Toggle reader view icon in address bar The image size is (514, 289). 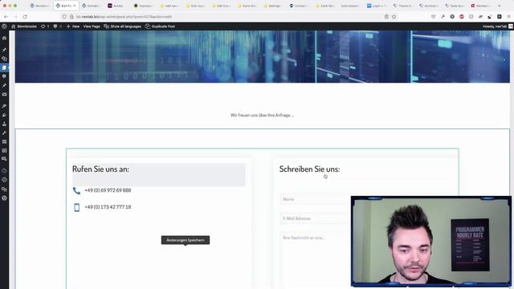386,16
